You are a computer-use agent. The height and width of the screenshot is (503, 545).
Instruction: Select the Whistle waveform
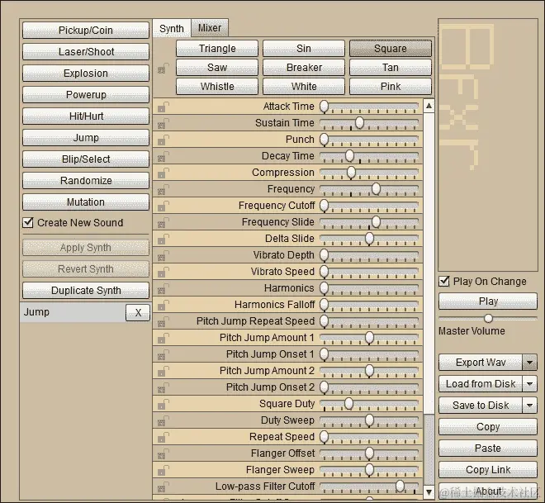click(x=217, y=86)
